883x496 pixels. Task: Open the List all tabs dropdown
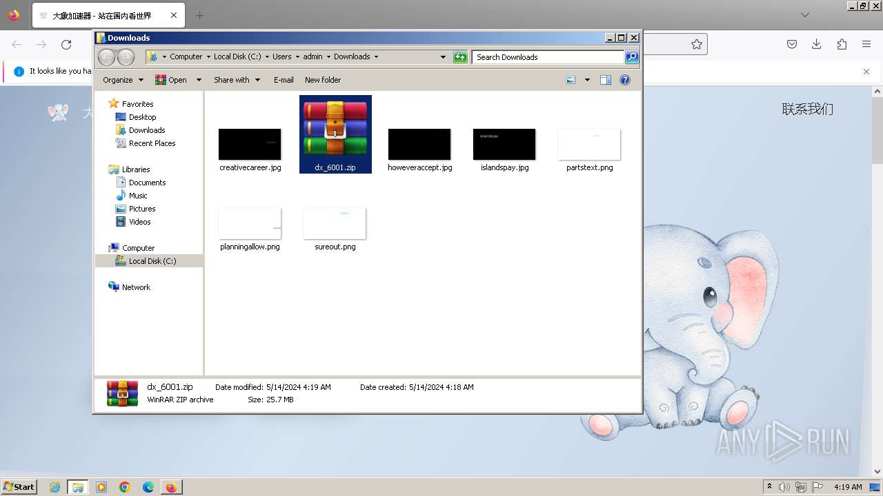[x=805, y=15]
